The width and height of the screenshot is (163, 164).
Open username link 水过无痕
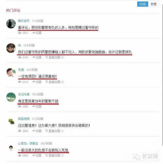pyautogui.click(x=24, y=94)
